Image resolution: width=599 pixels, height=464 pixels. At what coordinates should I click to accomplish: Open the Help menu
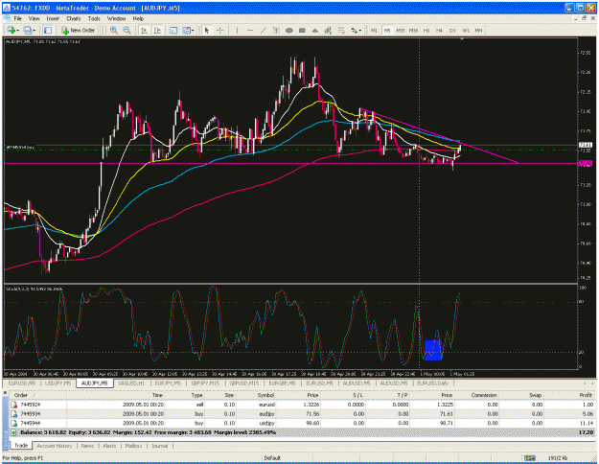coord(138,18)
